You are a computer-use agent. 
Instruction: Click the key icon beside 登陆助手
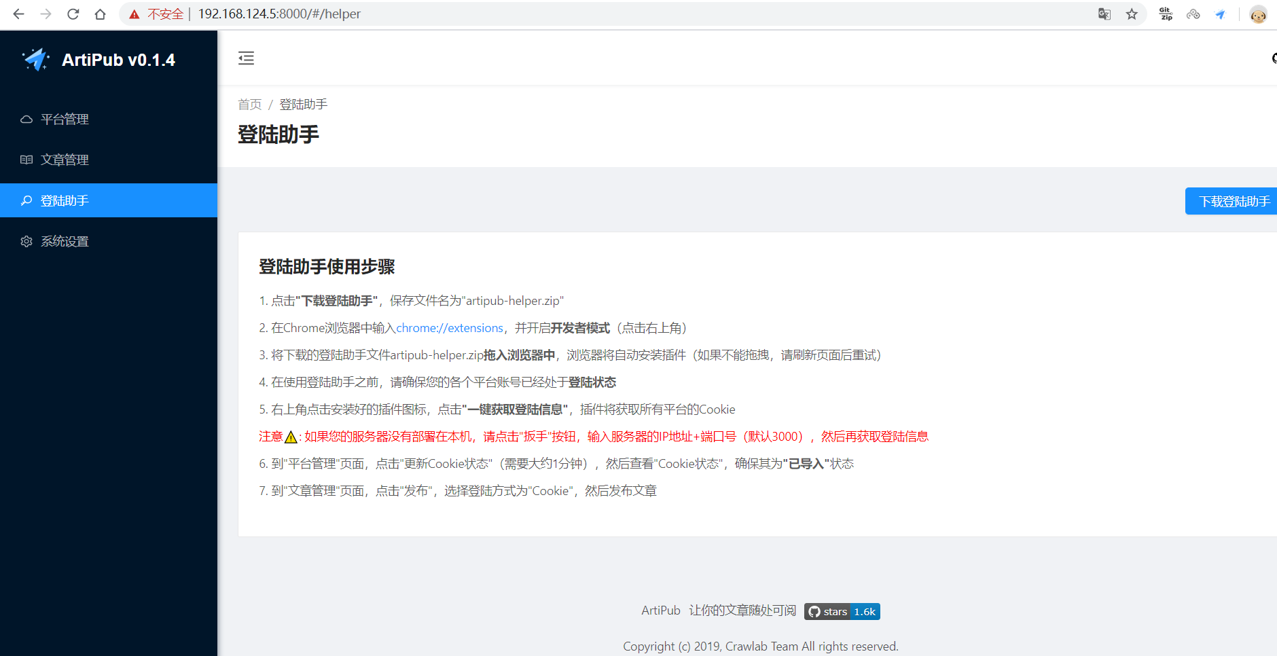26,201
